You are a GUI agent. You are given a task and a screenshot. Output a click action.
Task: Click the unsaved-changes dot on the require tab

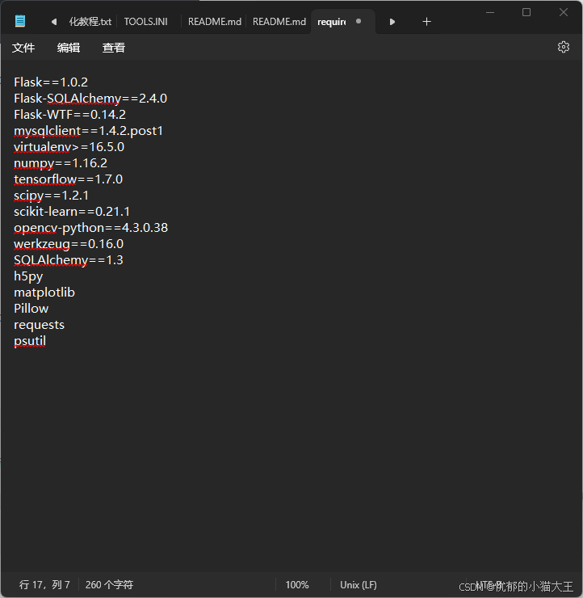[359, 21]
